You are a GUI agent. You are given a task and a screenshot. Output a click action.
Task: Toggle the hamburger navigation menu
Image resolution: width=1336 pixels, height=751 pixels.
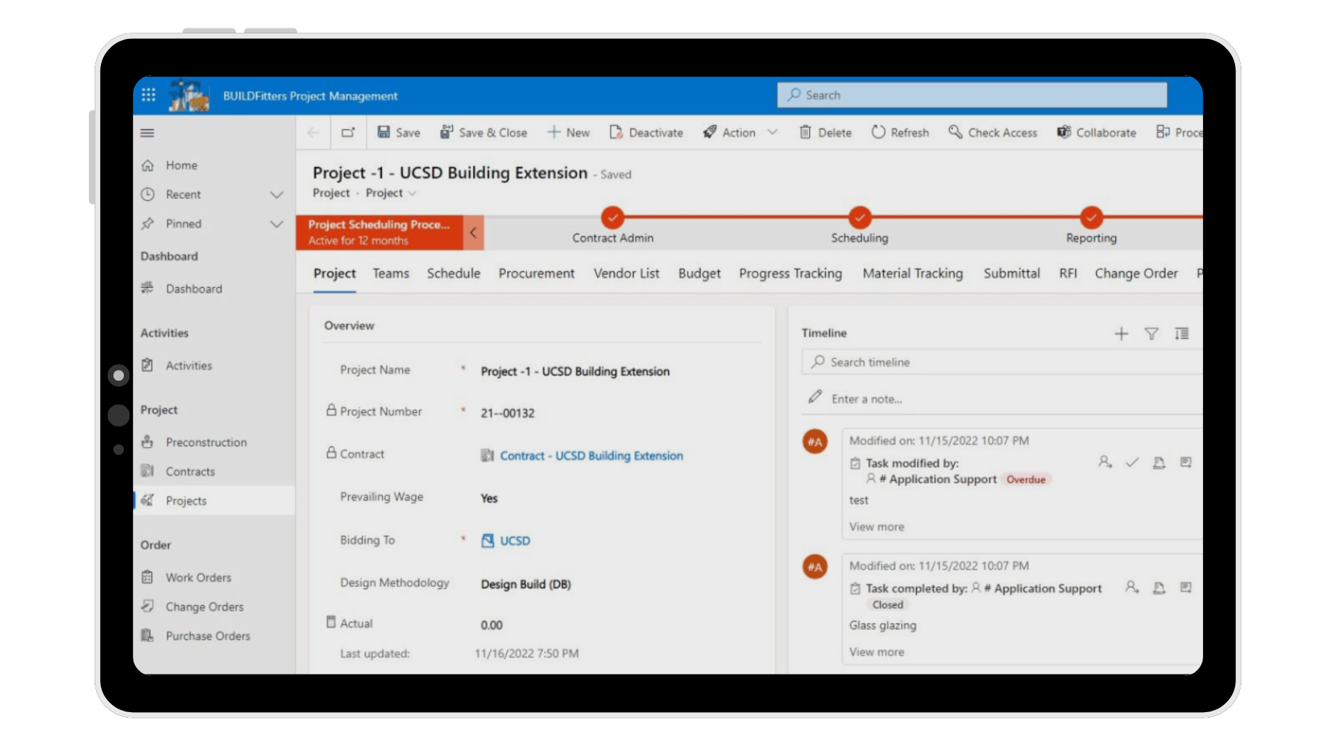click(148, 133)
